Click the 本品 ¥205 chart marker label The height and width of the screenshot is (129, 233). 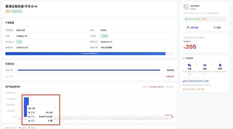[169, 115]
